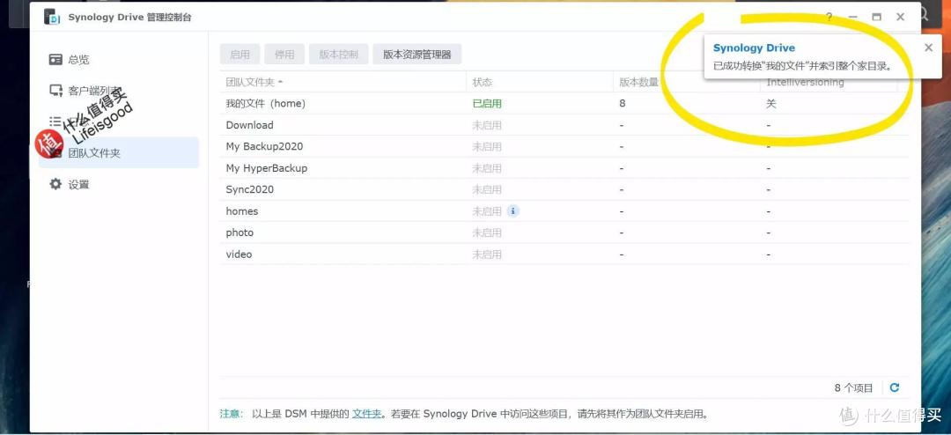Click the 已启用 status of 我的文件
Viewport: 951px width, 435px height.
pos(487,104)
